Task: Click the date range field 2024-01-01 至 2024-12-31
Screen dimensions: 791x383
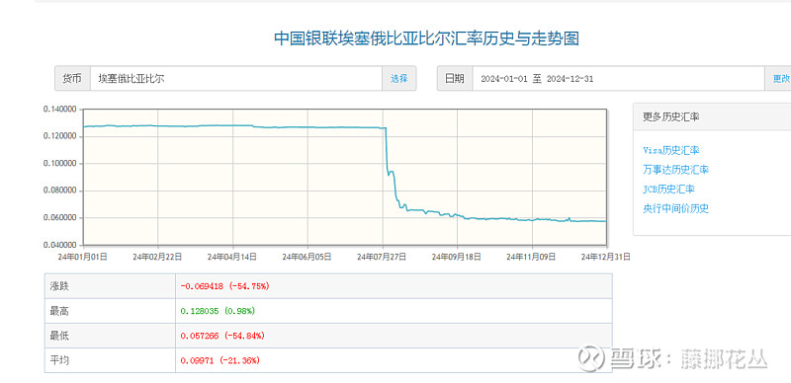Action: pos(619,79)
